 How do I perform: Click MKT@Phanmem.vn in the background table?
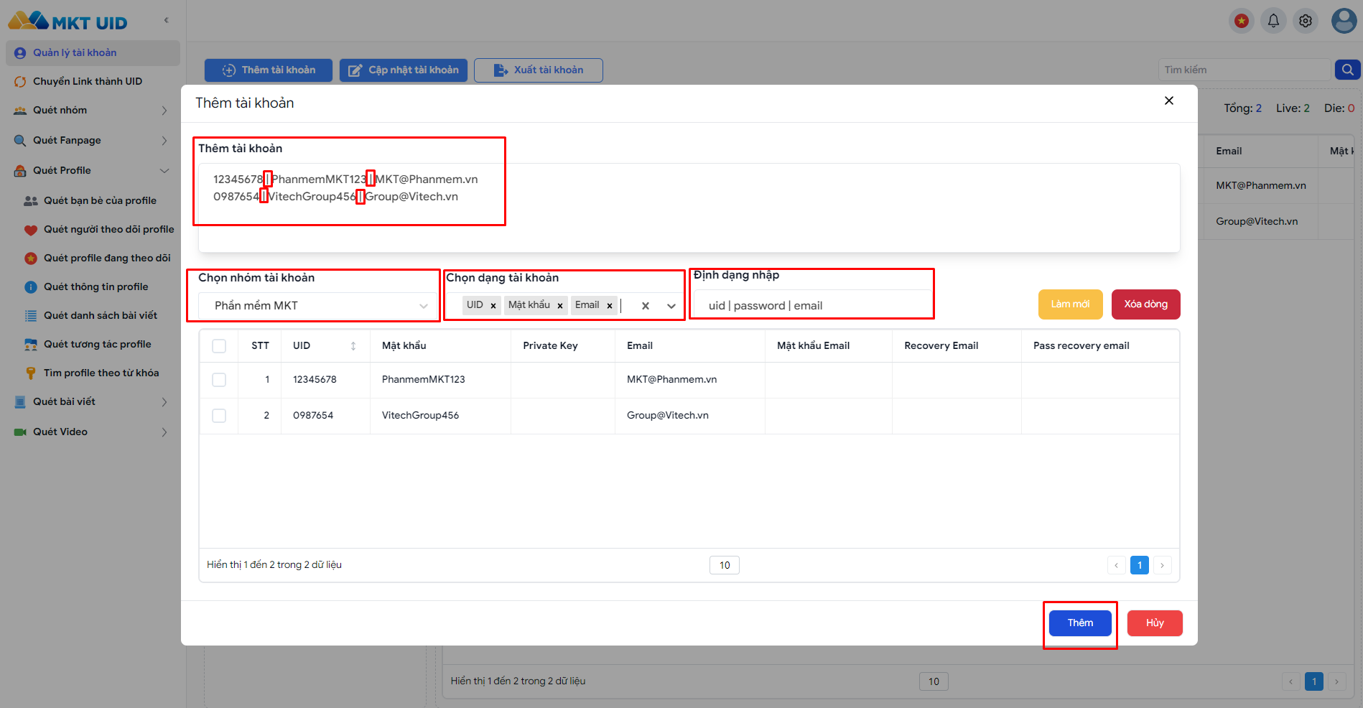click(1261, 185)
